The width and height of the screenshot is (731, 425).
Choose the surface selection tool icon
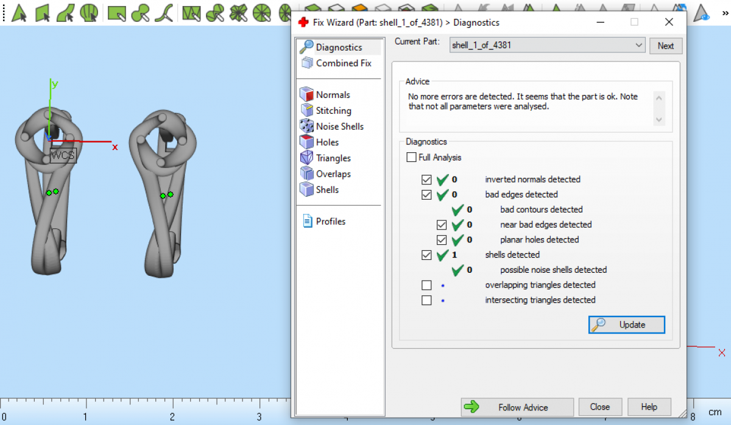[x=65, y=12]
